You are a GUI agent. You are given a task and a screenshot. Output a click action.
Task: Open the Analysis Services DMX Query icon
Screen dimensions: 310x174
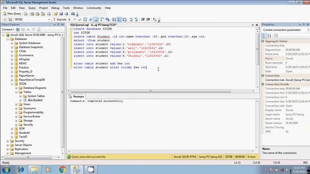tap(37, 14)
